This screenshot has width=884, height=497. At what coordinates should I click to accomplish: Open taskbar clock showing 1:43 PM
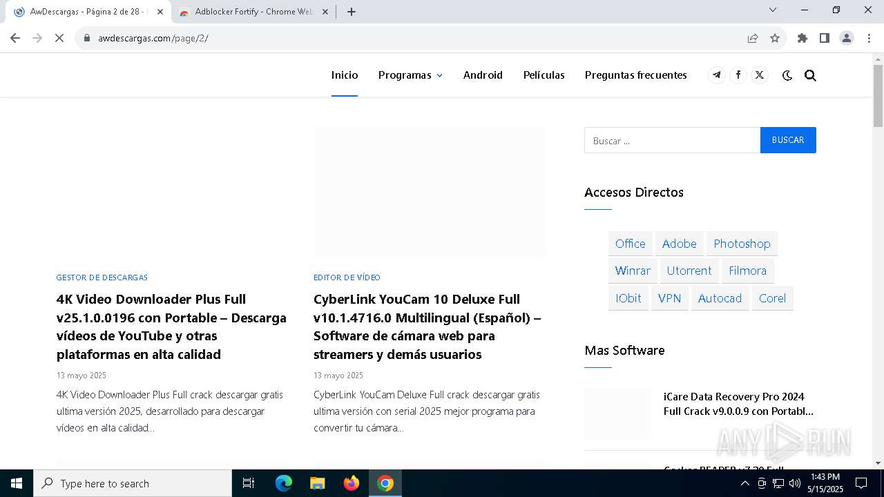point(825,483)
